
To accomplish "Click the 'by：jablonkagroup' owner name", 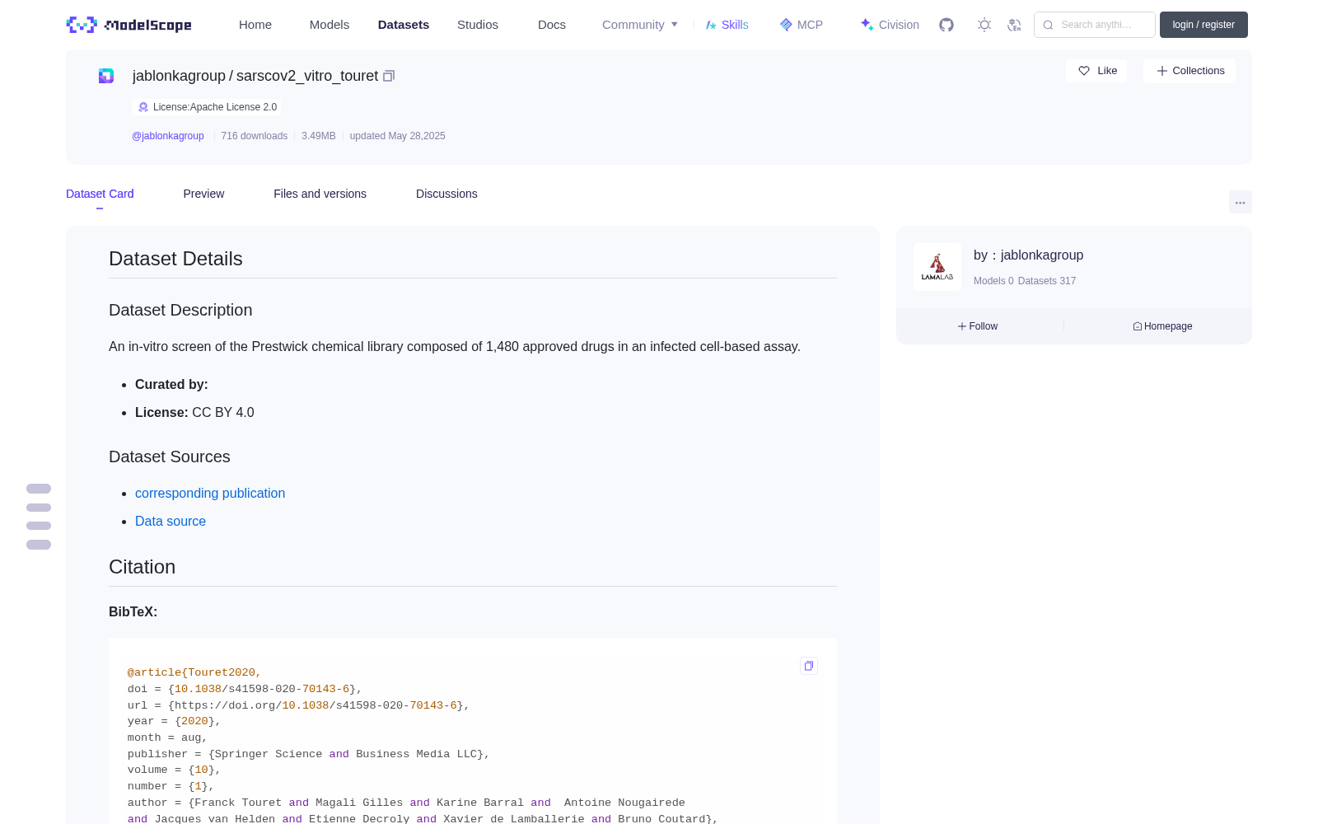I will (x=1028, y=255).
